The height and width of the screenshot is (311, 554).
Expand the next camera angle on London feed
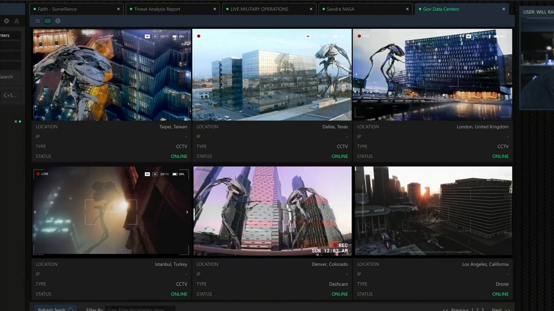[x=509, y=74]
